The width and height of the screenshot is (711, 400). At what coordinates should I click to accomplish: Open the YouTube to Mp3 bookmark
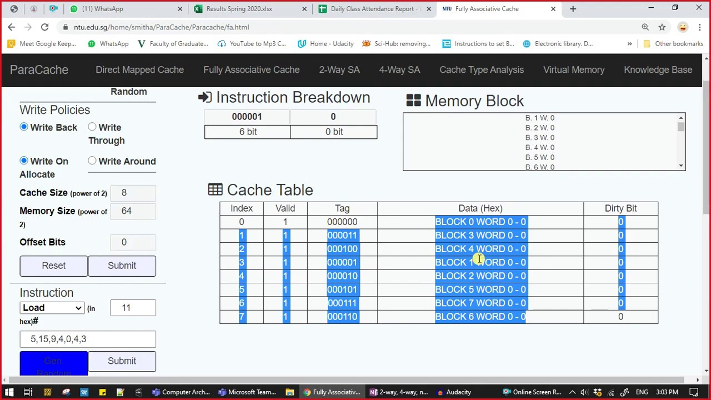(252, 43)
